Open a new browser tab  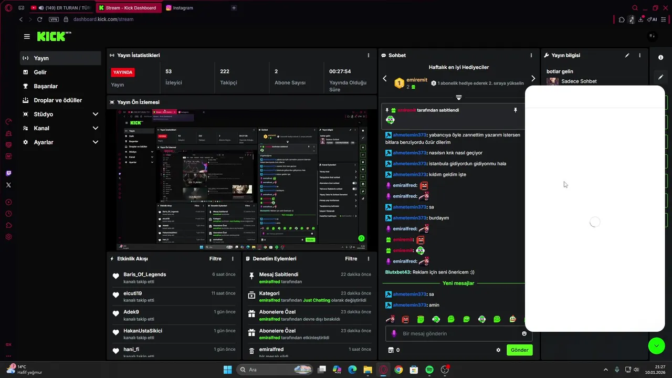[234, 8]
